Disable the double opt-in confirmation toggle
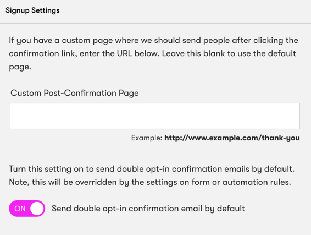The height and width of the screenshot is (235, 311). 27,209
